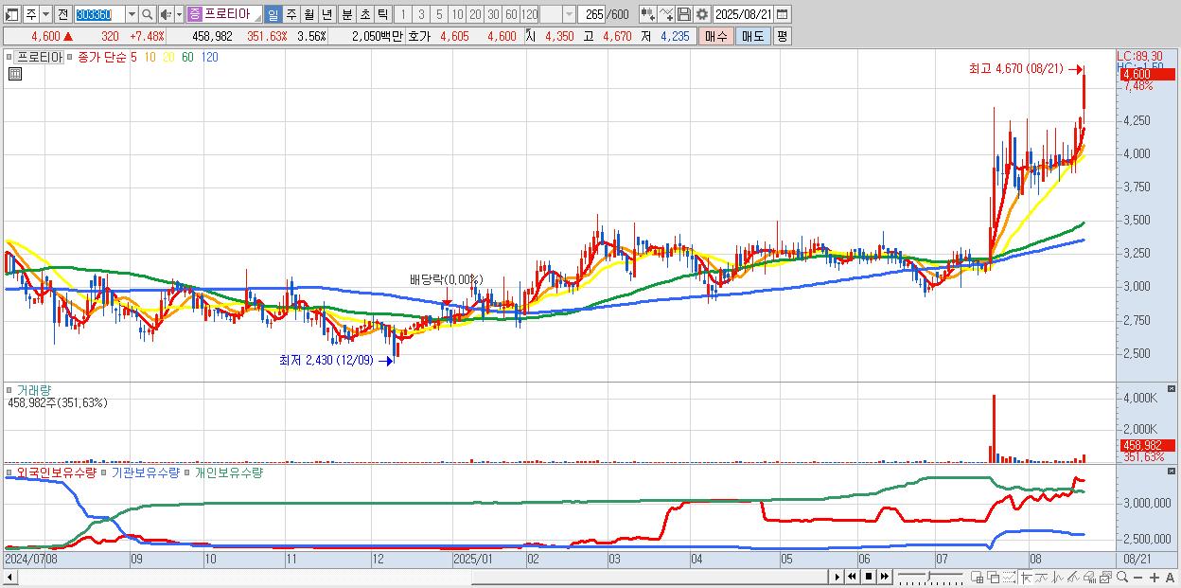Click the 매도 sell button
The height and width of the screenshot is (588, 1181).
pyautogui.click(x=752, y=36)
